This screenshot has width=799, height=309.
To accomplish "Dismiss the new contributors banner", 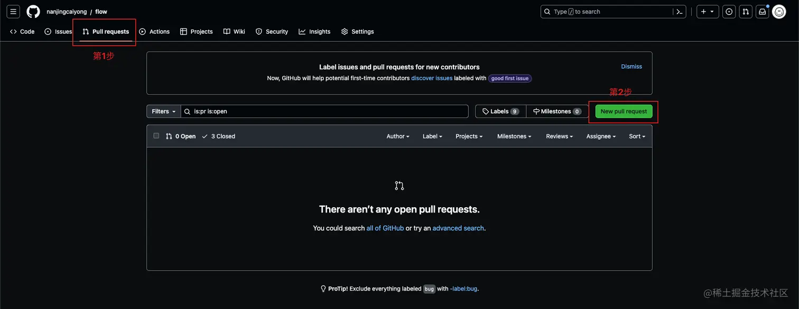I will (x=631, y=66).
